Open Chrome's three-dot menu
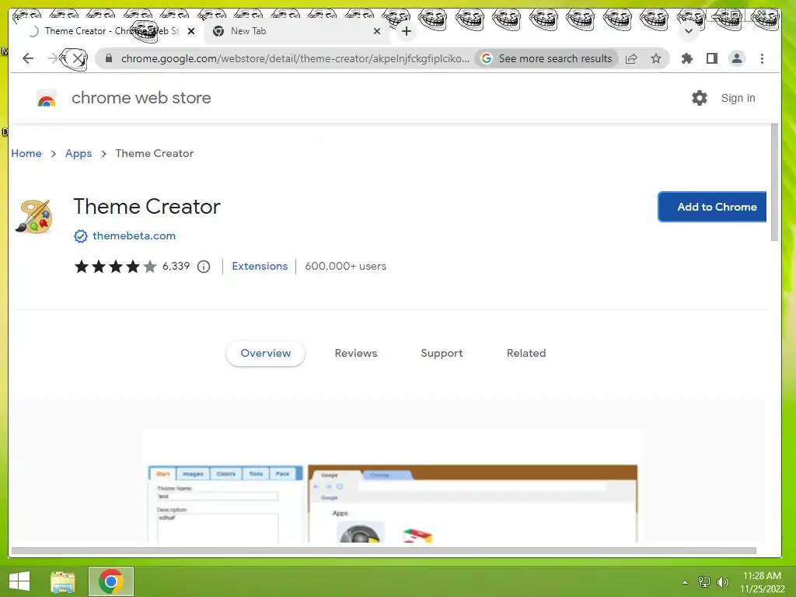Viewport: 796px width, 597px height. 762,58
